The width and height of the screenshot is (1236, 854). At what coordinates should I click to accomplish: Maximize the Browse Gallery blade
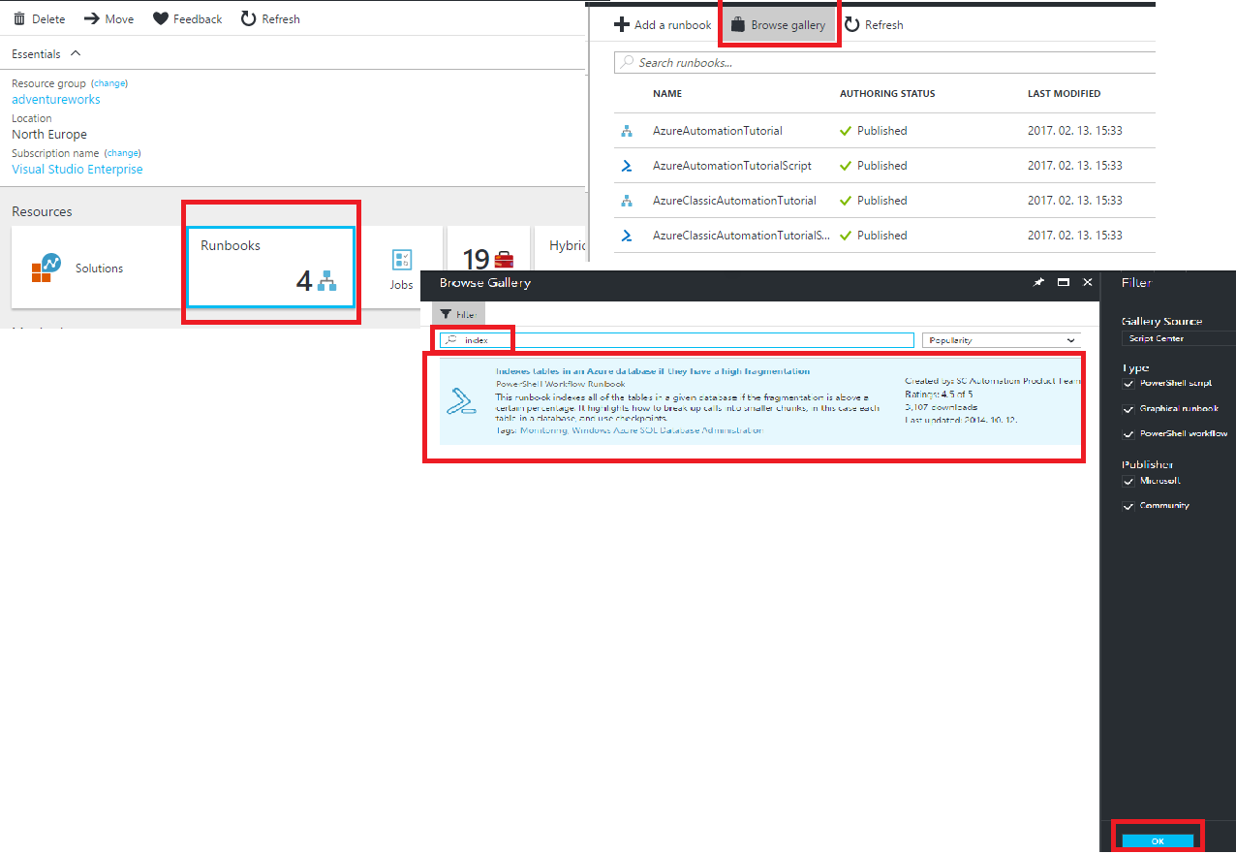pyautogui.click(x=1064, y=282)
